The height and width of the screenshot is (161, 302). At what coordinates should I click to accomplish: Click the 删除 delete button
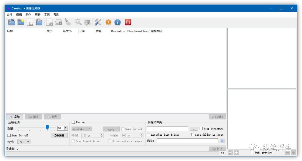point(34,117)
